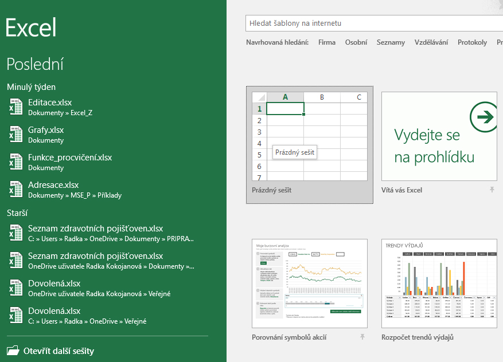Select the Osobní suggested search
Viewport: 503px width, 362px height.
pyautogui.click(x=356, y=42)
